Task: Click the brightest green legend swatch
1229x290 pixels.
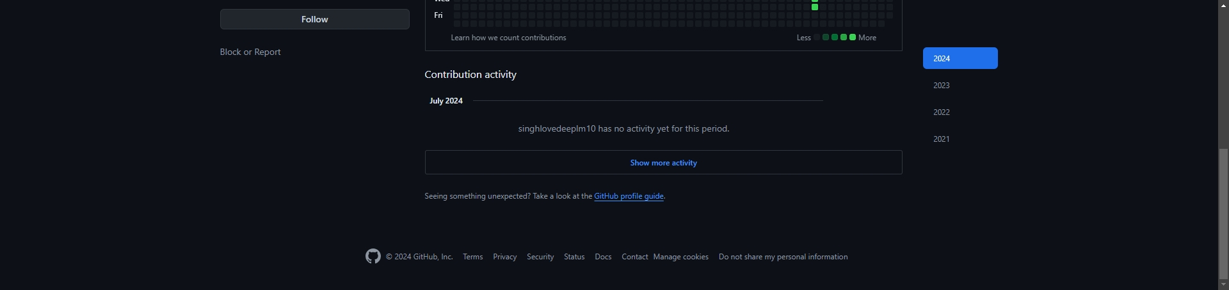Action: click(x=853, y=37)
